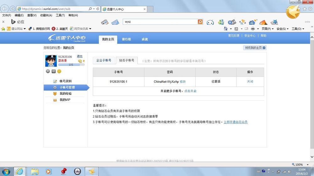Open the 携程旅行网 favorite link
Screen dimensions: 314x176
point(39,29)
